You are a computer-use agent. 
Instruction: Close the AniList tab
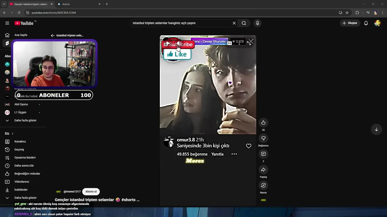pyautogui.click(x=99, y=4)
